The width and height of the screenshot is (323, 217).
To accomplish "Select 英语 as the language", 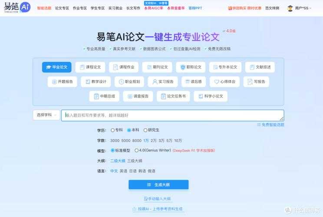I will tap(123, 171).
